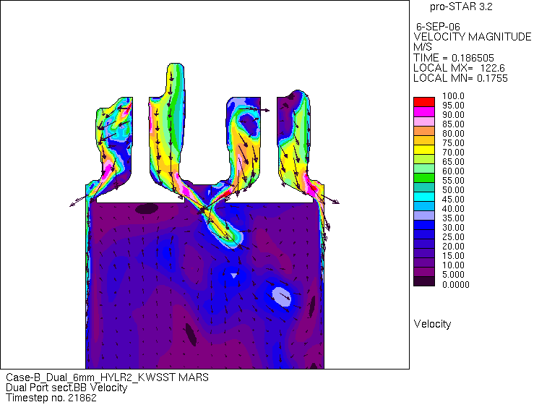This screenshot has width=547, height=410.
Task: Click the light pink 90.00 legend swatch
Action: (424, 121)
